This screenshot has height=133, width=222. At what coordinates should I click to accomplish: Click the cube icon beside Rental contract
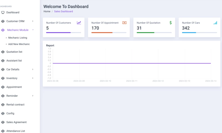tap(3, 105)
